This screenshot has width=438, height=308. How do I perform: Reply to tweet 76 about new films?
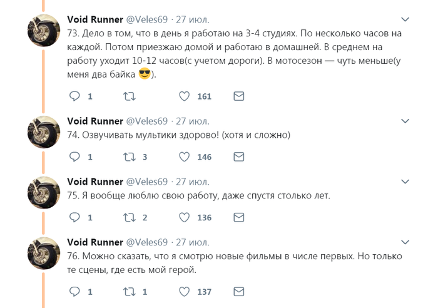click(x=74, y=292)
